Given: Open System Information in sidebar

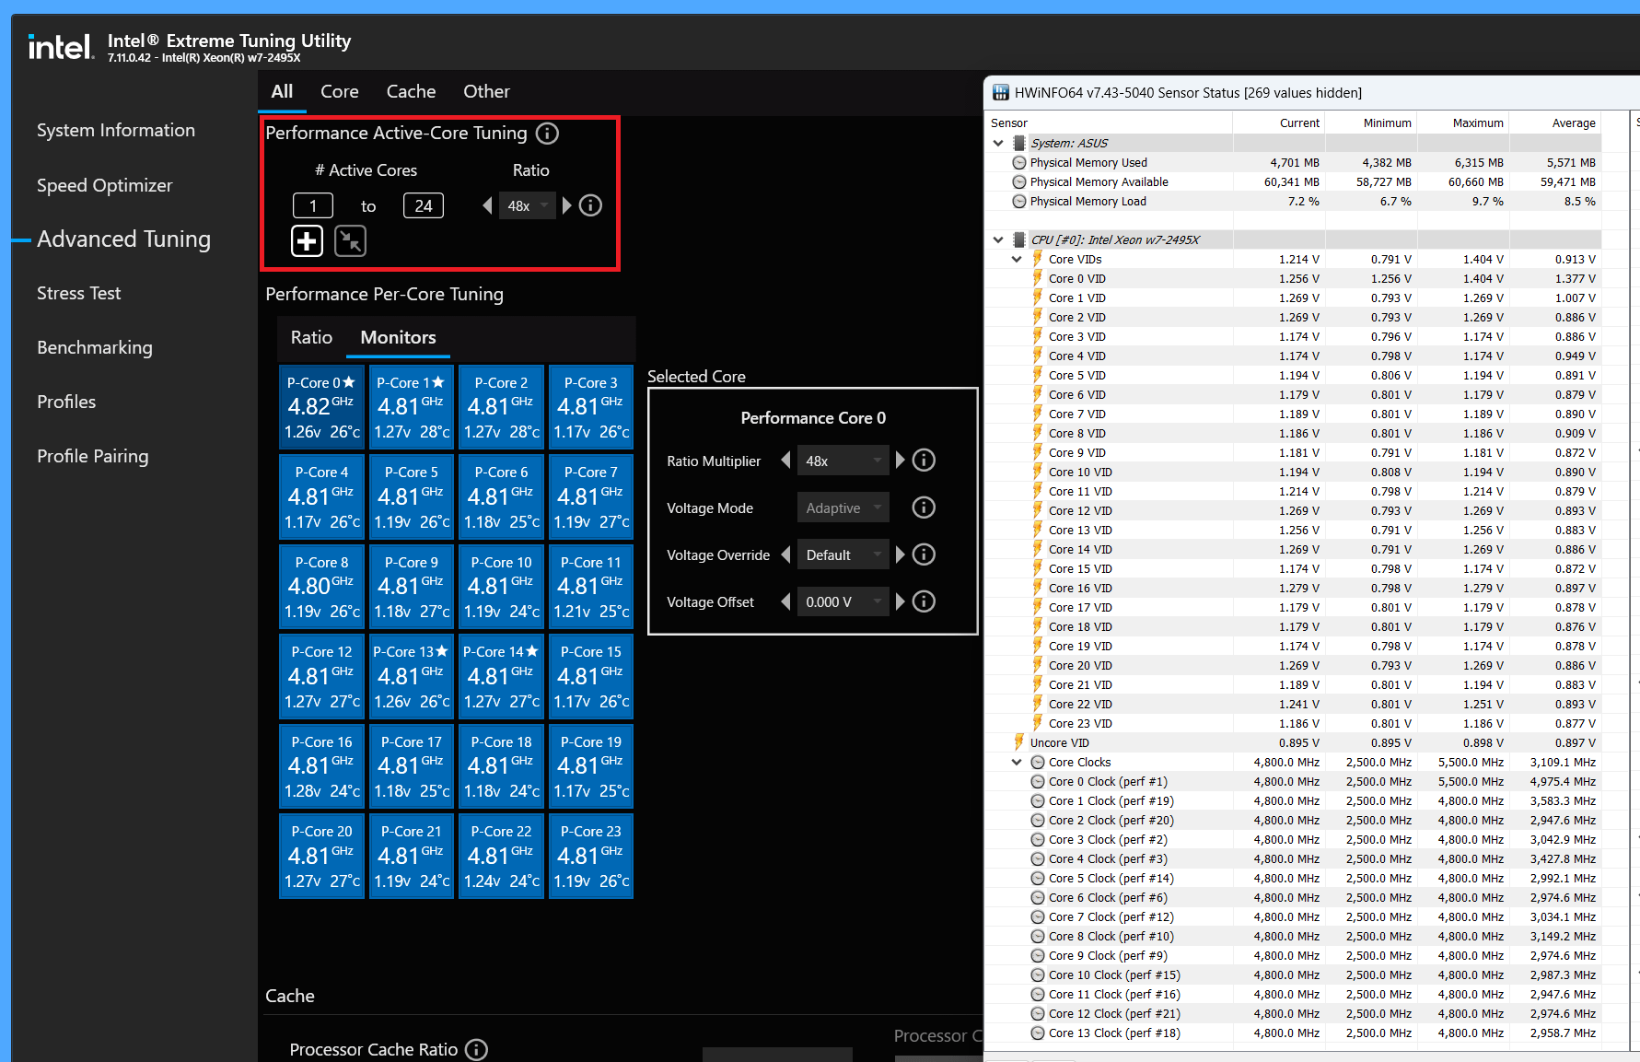Looking at the screenshot, I should tap(116, 130).
